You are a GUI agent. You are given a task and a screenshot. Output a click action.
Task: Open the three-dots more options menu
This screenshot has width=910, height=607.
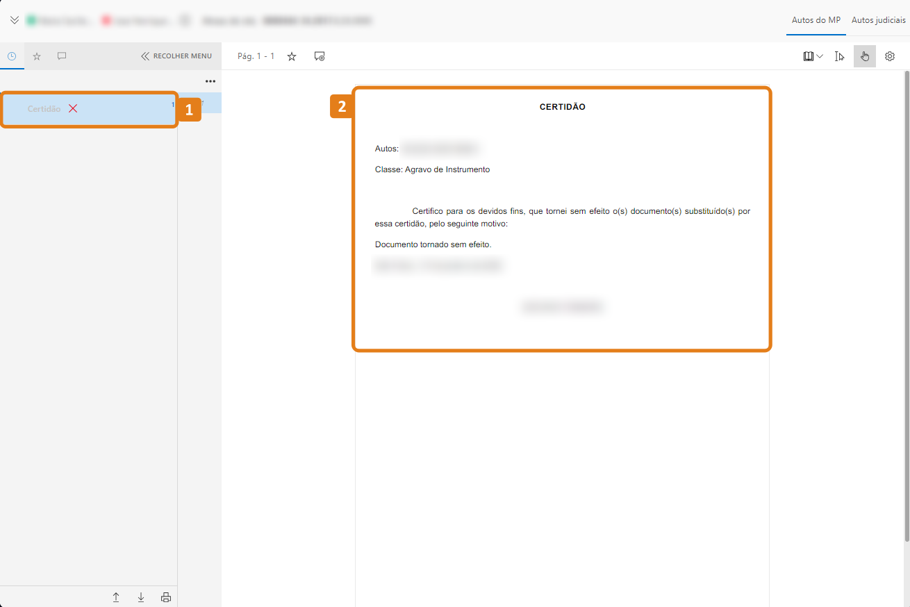[210, 81]
